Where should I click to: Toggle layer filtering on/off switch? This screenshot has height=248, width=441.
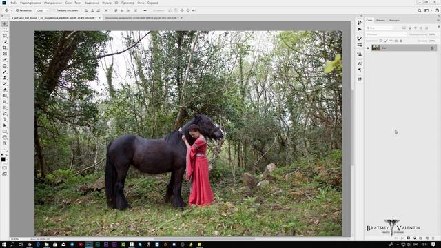[439, 27]
